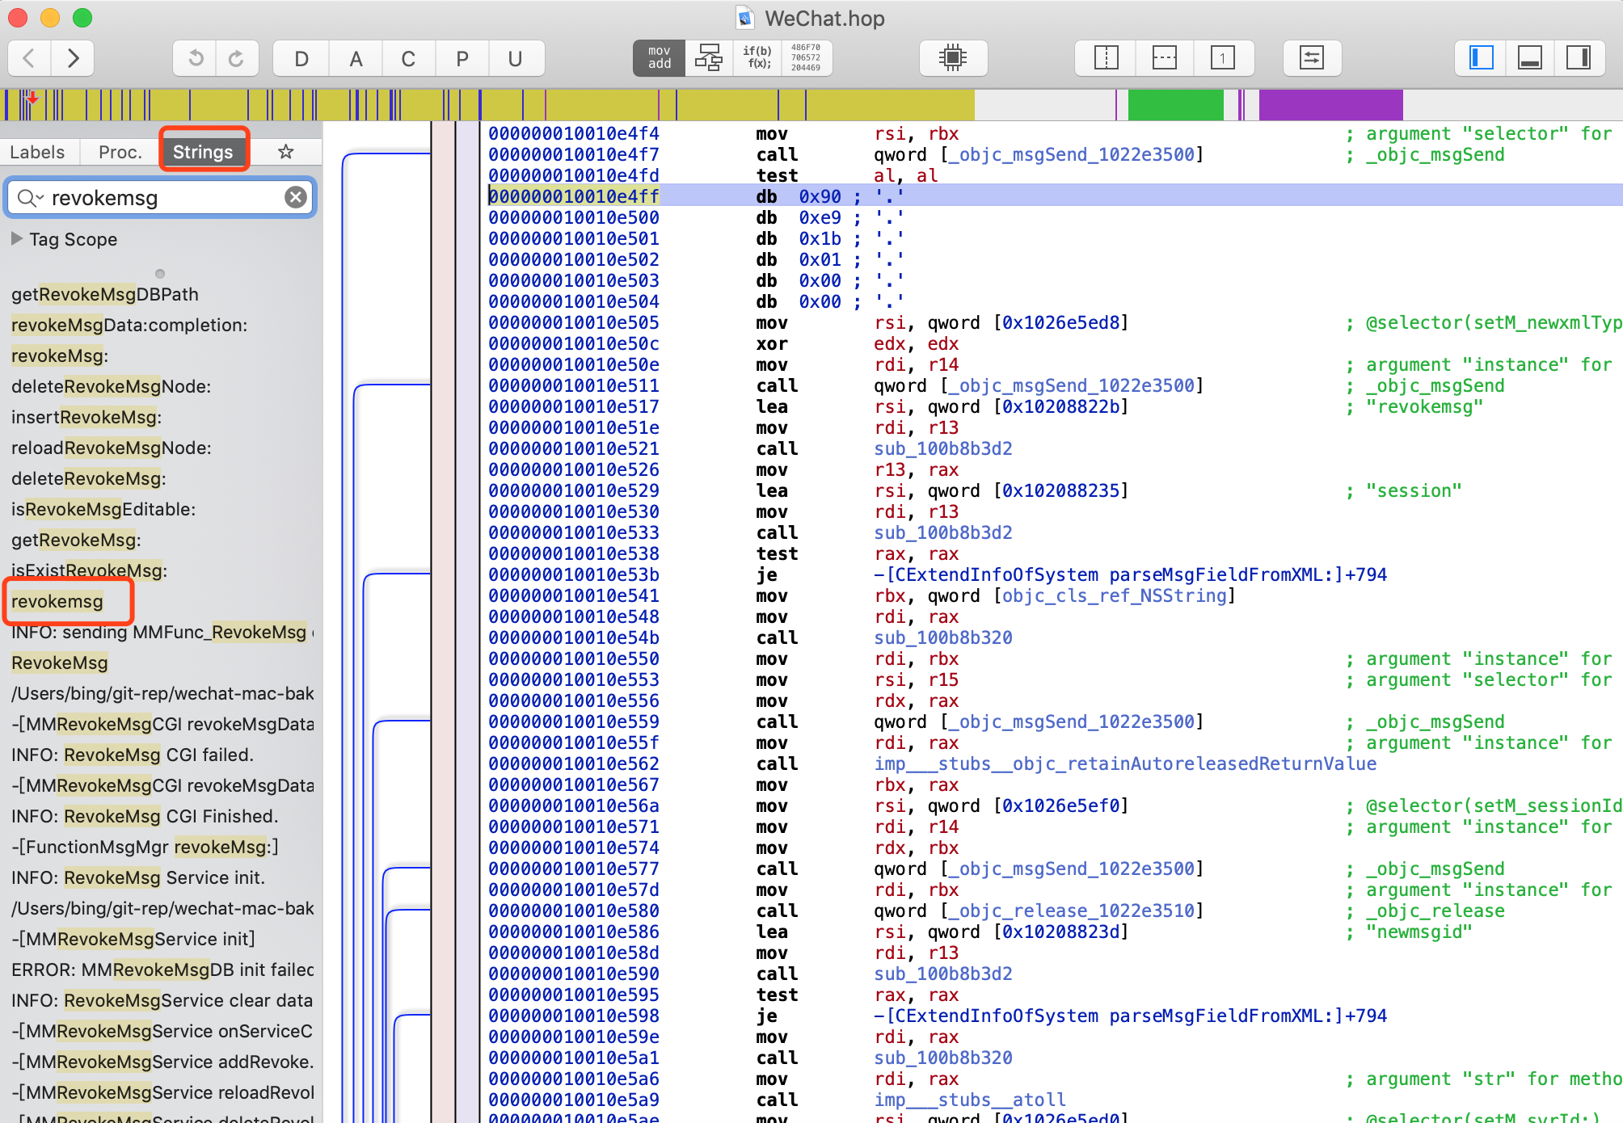Mark selection as Data with D button
Screen dimensions: 1623x1123
301,58
